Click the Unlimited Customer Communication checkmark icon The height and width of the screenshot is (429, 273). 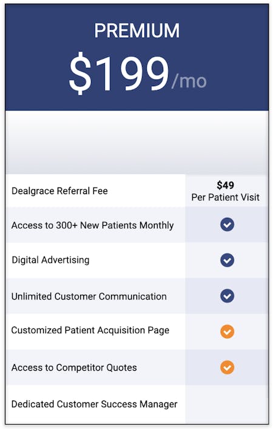click(227, 296)
